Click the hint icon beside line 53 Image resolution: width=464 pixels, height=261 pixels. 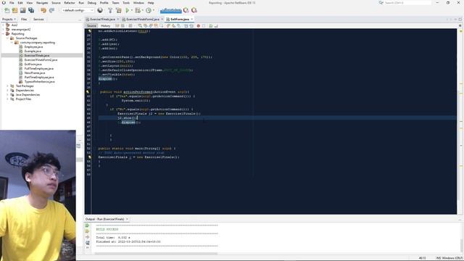pyautogui.click(x=90, y=157)
